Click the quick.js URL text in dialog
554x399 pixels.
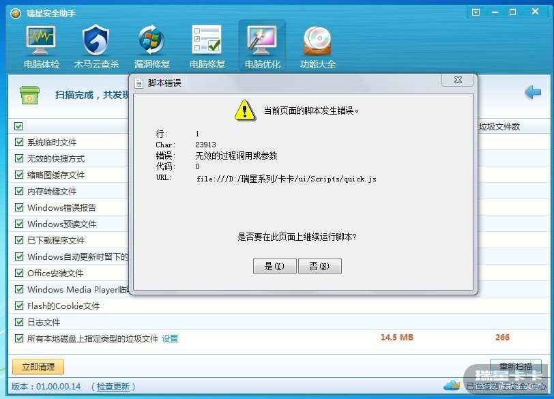(x=286, y=179)
